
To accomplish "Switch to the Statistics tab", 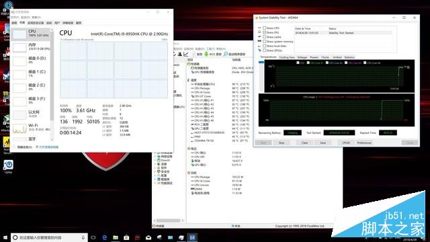I will (349, 57).
